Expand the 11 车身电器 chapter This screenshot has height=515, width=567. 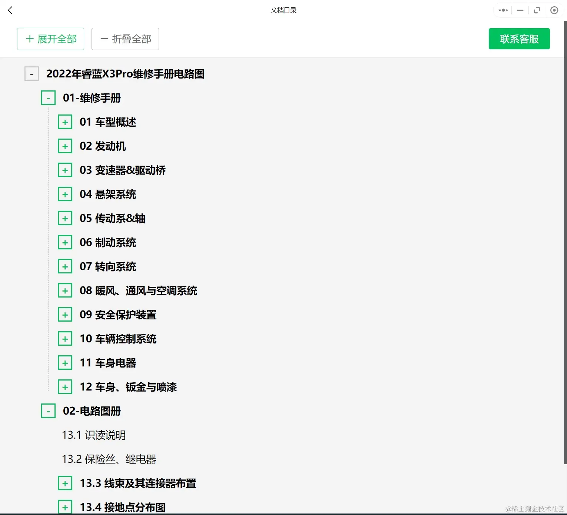(65, 362)
